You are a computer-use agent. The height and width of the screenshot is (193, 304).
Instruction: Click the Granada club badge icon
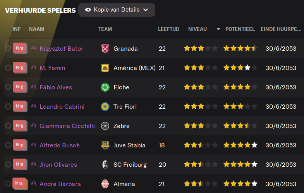[x=105, y=48]
